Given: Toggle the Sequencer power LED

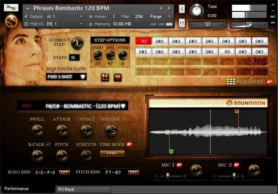Looking at the screenshot, I should click(x=269, y=81).
